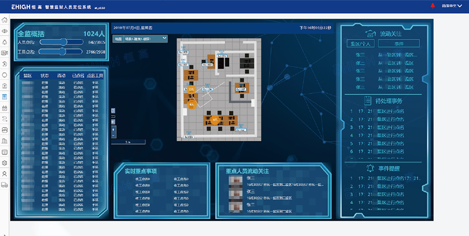Click the map zoom-out minus control
Viewport: 469px width, 236px height.
[x=113, y=136]
